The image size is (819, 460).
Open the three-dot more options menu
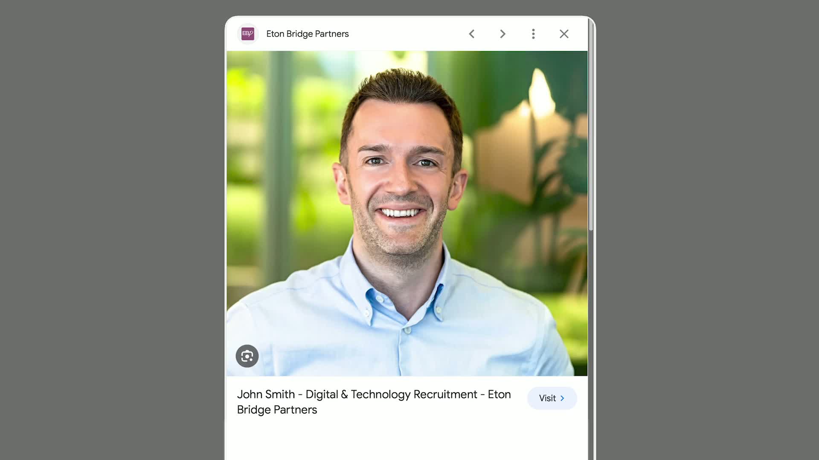click(x=533, y=34)
